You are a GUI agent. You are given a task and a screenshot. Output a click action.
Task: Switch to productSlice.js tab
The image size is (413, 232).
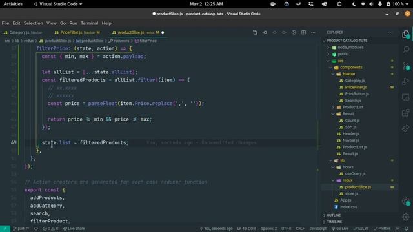[138, 32]
